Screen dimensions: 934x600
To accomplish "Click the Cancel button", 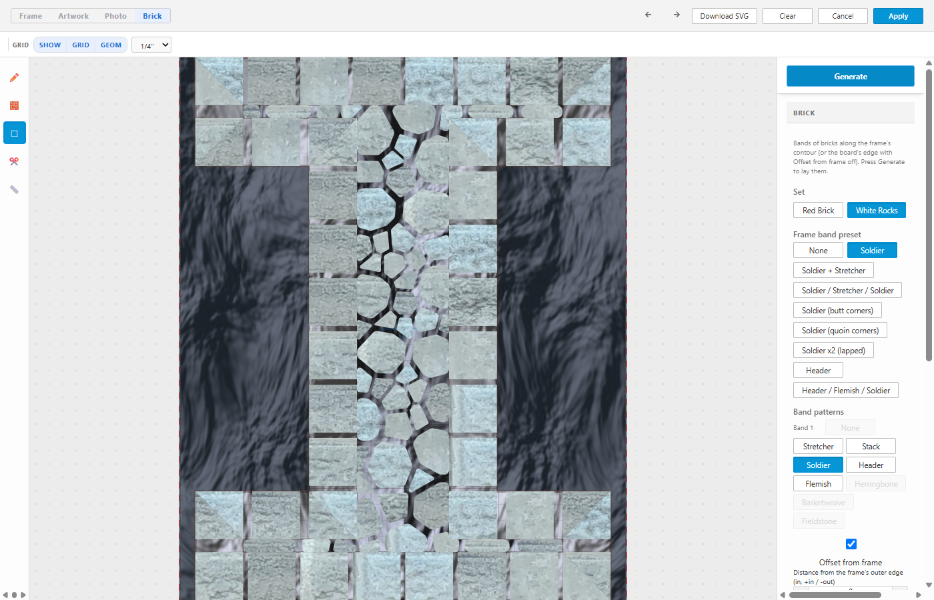I will pos(843,16).
